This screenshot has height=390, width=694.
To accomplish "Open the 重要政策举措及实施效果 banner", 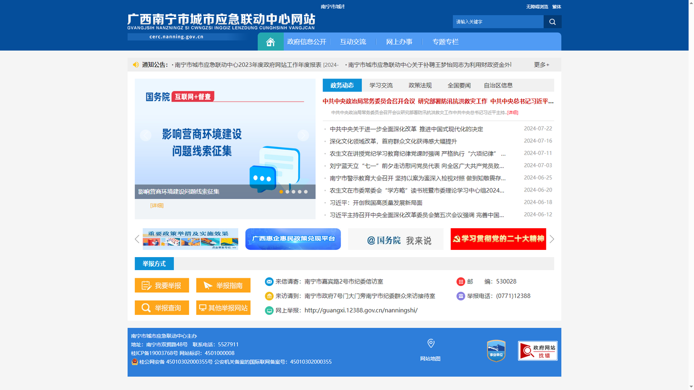I will tap(190, 239).
